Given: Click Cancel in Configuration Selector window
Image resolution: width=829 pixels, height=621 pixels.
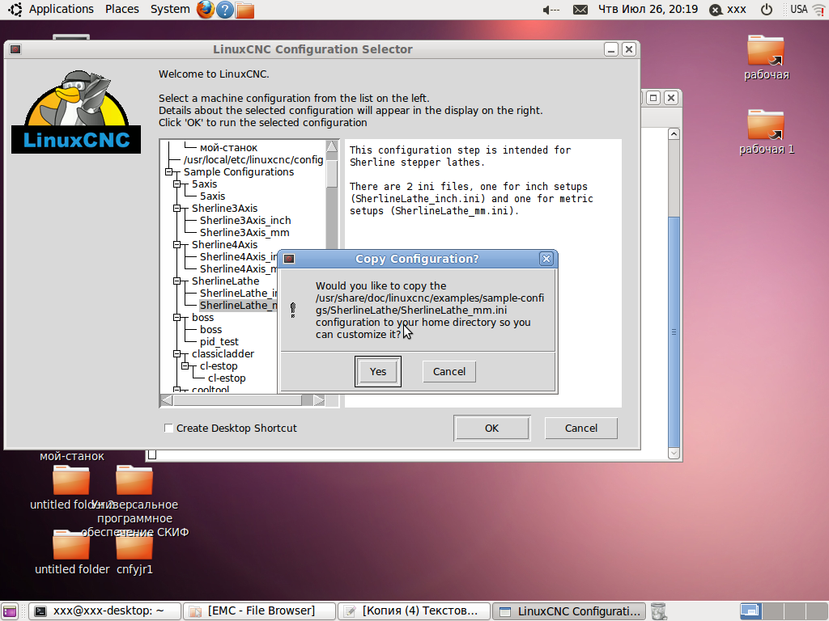Looking at the screenshot, I should [x=580, y=429].
